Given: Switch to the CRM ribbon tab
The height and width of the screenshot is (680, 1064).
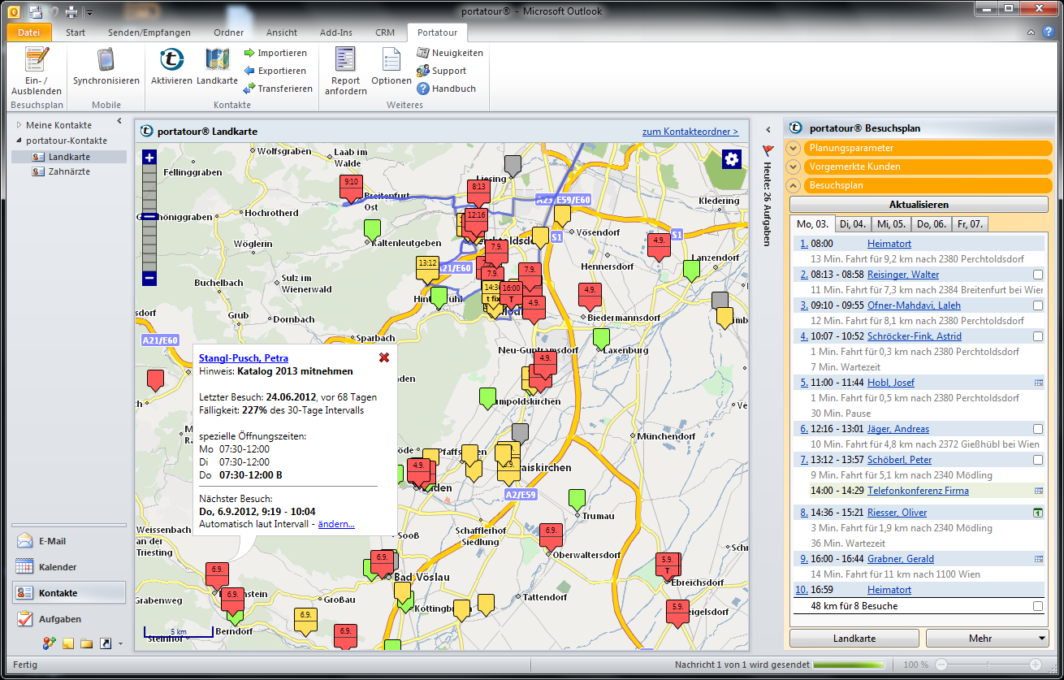Looking at the screenshot, I should [x=385, y=32].
